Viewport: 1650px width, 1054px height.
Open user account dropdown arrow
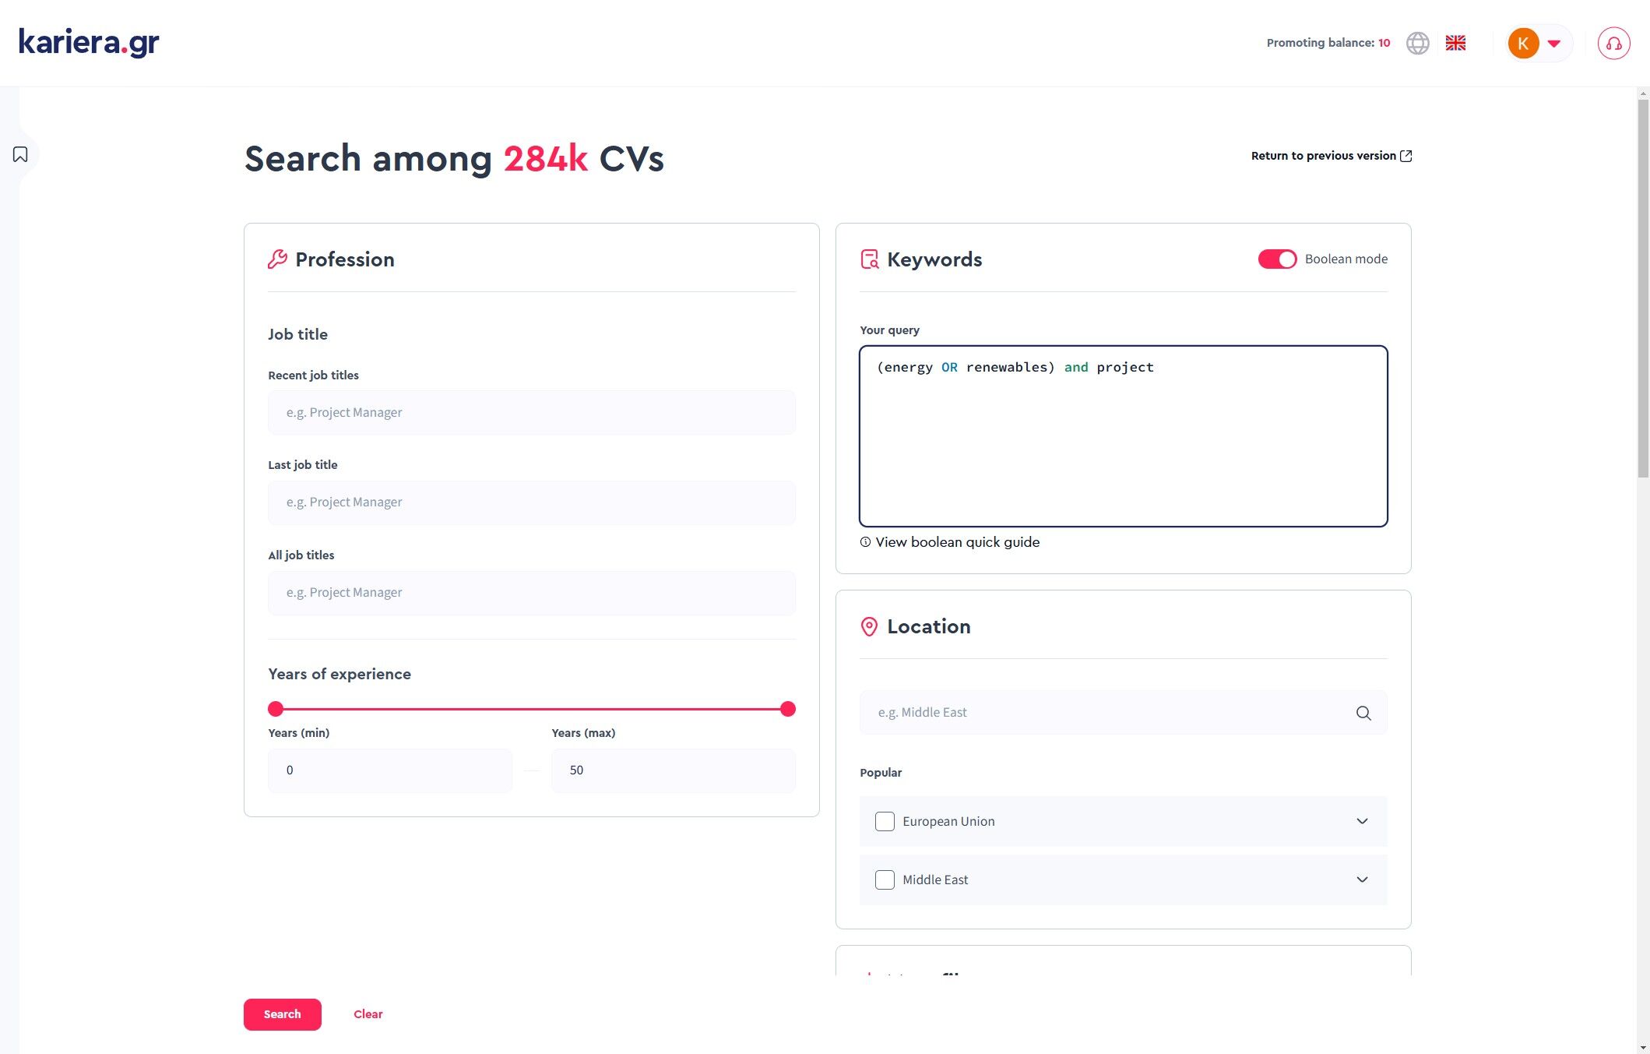point(1554,44)
